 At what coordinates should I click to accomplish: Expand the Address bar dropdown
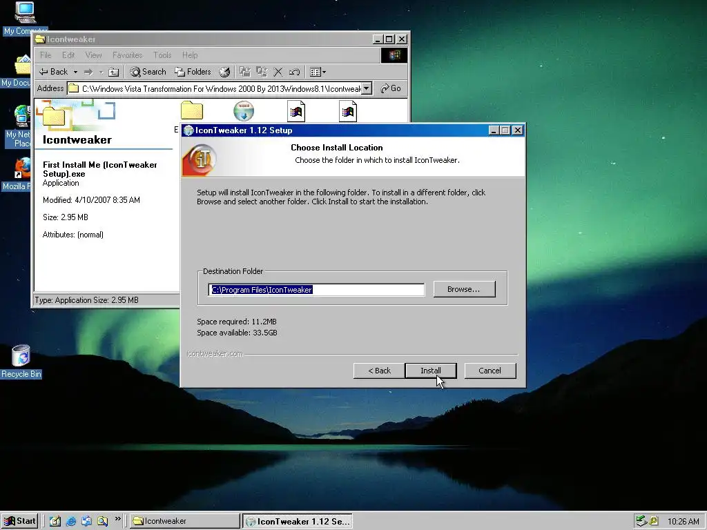coord(367,88)
